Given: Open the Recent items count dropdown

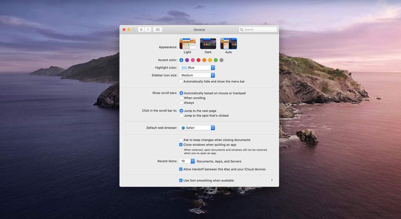Looking at the screenshot, I should 187,161.
